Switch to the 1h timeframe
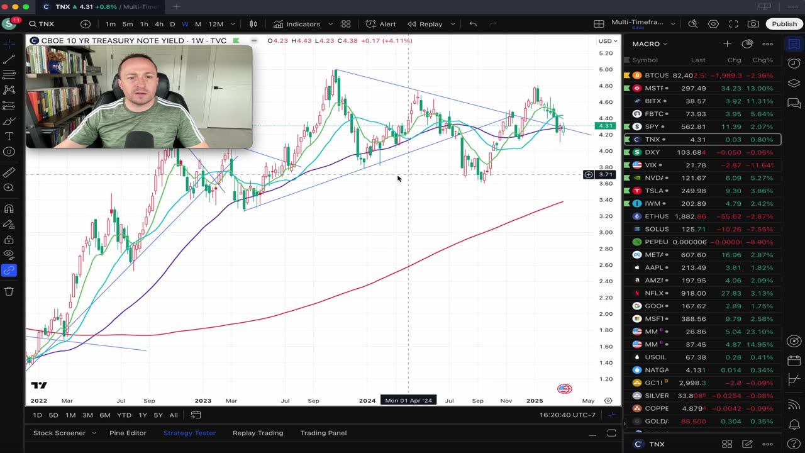The width and height of the screenshot is (805, 453). tap(144, 24)
